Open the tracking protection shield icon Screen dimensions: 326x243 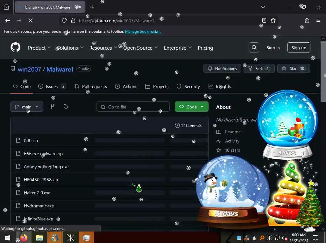[64, 20]
